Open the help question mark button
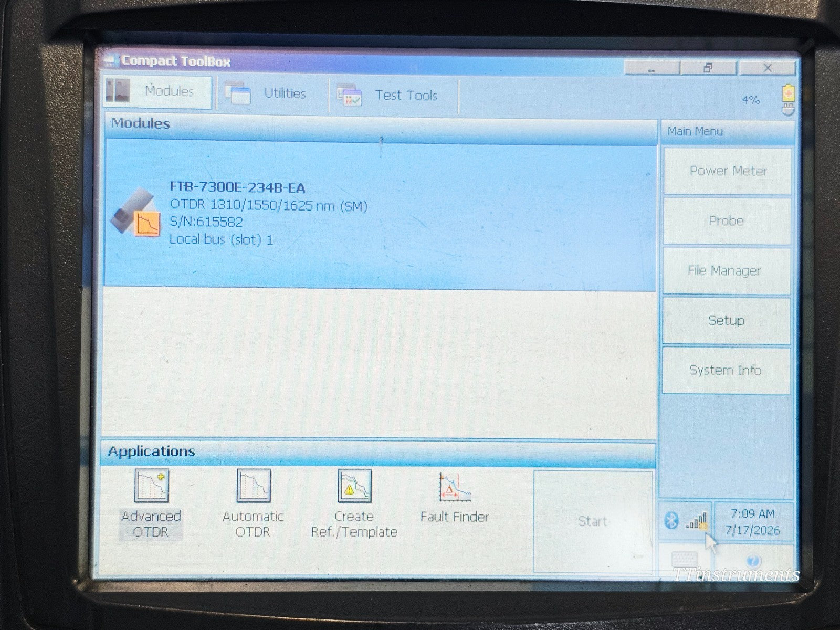The width and height of the screenshot is (840, 630). (753, 561)
